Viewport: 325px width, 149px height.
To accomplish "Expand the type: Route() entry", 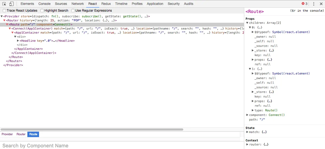I will pyautogui.click(x=253, y=111).
